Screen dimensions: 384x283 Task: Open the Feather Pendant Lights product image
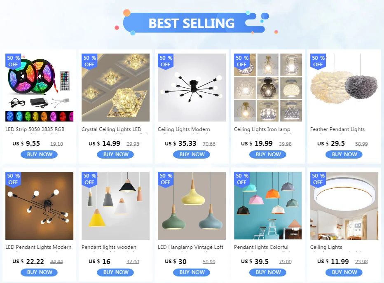pos(344,87)
